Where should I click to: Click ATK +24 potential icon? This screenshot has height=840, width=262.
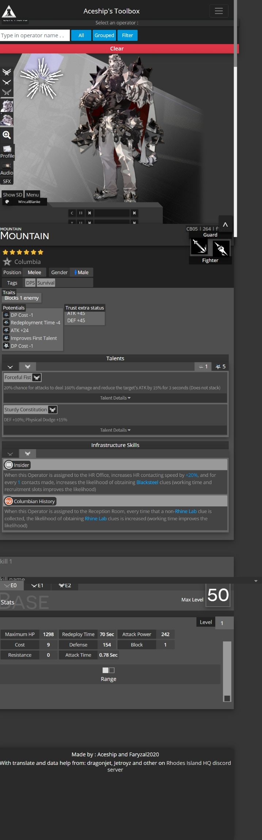[6, 330]
